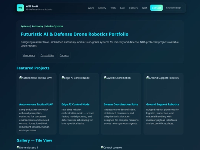This screenshot has width=200, height=150.
Task: Click the Autonomous Tactical UAV image placeholder
Action: pos(36,89)
